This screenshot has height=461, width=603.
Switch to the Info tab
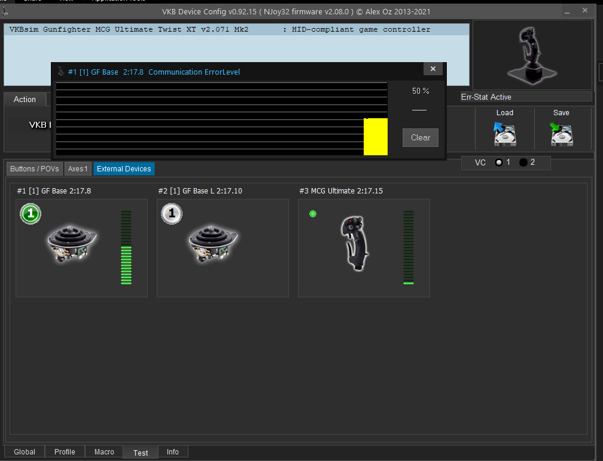173,452
